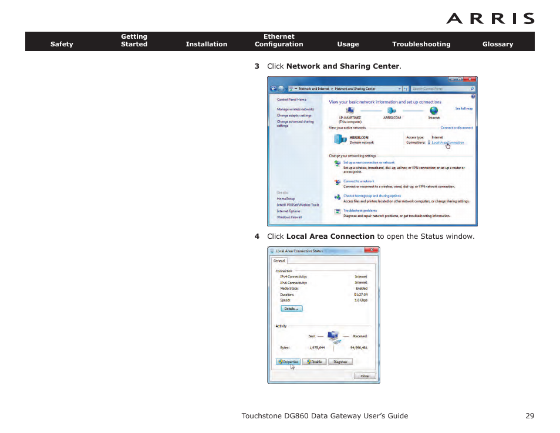This screenshot has height=433, width=560.
Task: Open Manage wireless networks
Action: coord(295,109)
